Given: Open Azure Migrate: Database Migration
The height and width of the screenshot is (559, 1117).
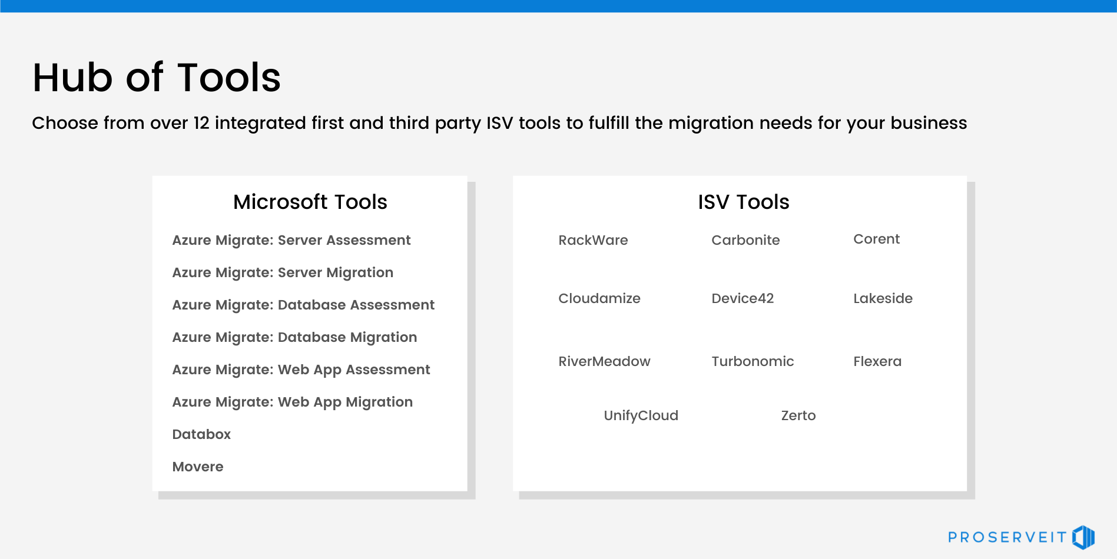Looking at the screenshot, I should pyautogui.click(x=294, y=337).
